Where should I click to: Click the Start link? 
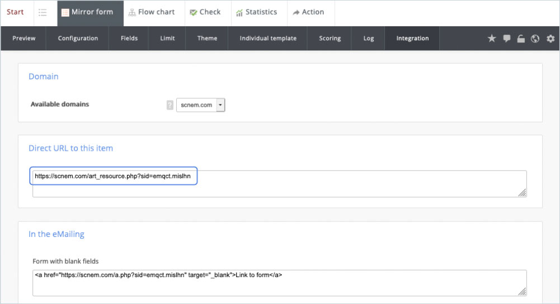[15, 12]
